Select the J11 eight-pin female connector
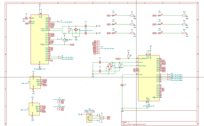 pos(98,47)
